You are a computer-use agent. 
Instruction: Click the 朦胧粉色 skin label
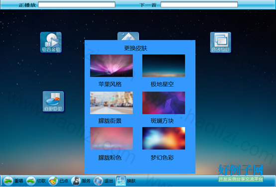(x=110, y=158)
